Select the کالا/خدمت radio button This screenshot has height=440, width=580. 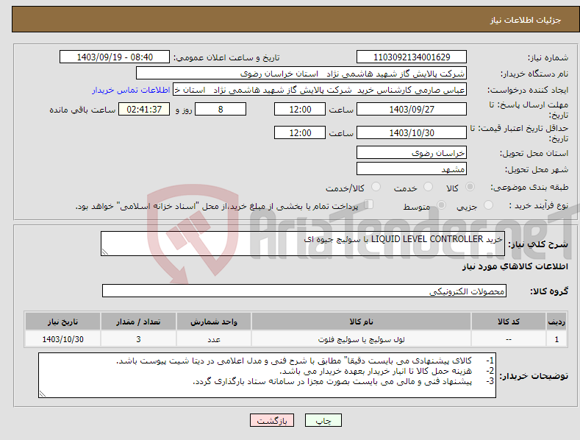[376, 187]
